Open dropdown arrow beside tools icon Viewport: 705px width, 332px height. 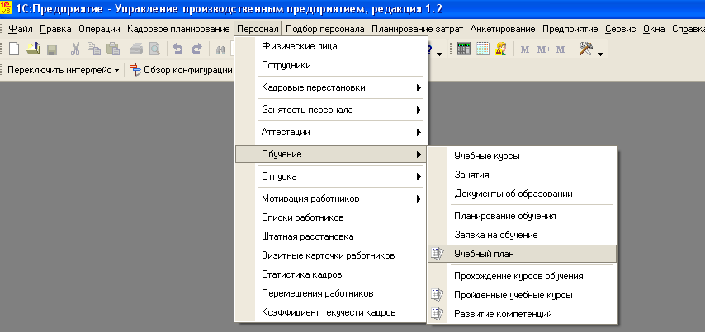pyautogui.click(x=600, y=54)
